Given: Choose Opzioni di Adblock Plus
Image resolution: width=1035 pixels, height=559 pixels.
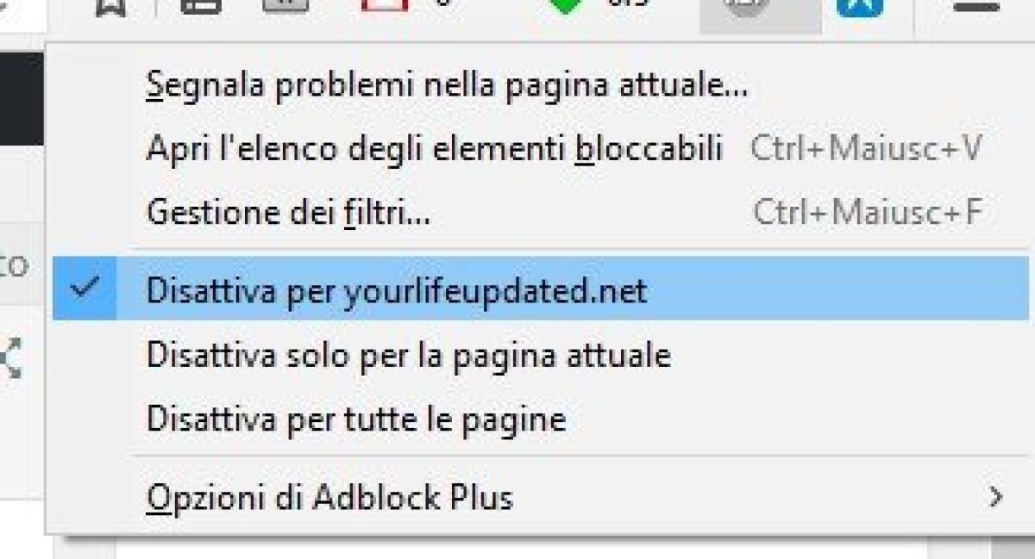Looking at the screenshot, I should pyautogui.click(x=328, y=495).
